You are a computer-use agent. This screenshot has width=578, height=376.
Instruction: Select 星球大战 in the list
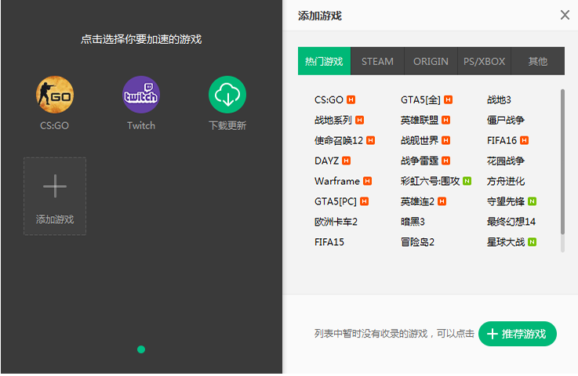505,242
